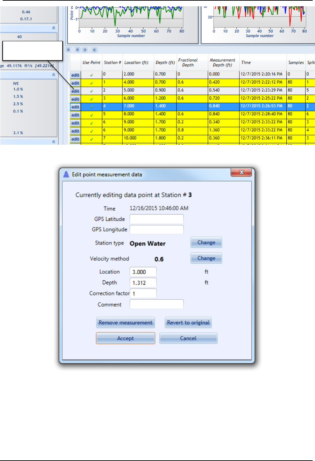Focus the GPS Longitude field
315x461 pixels.
click(157, 230)
